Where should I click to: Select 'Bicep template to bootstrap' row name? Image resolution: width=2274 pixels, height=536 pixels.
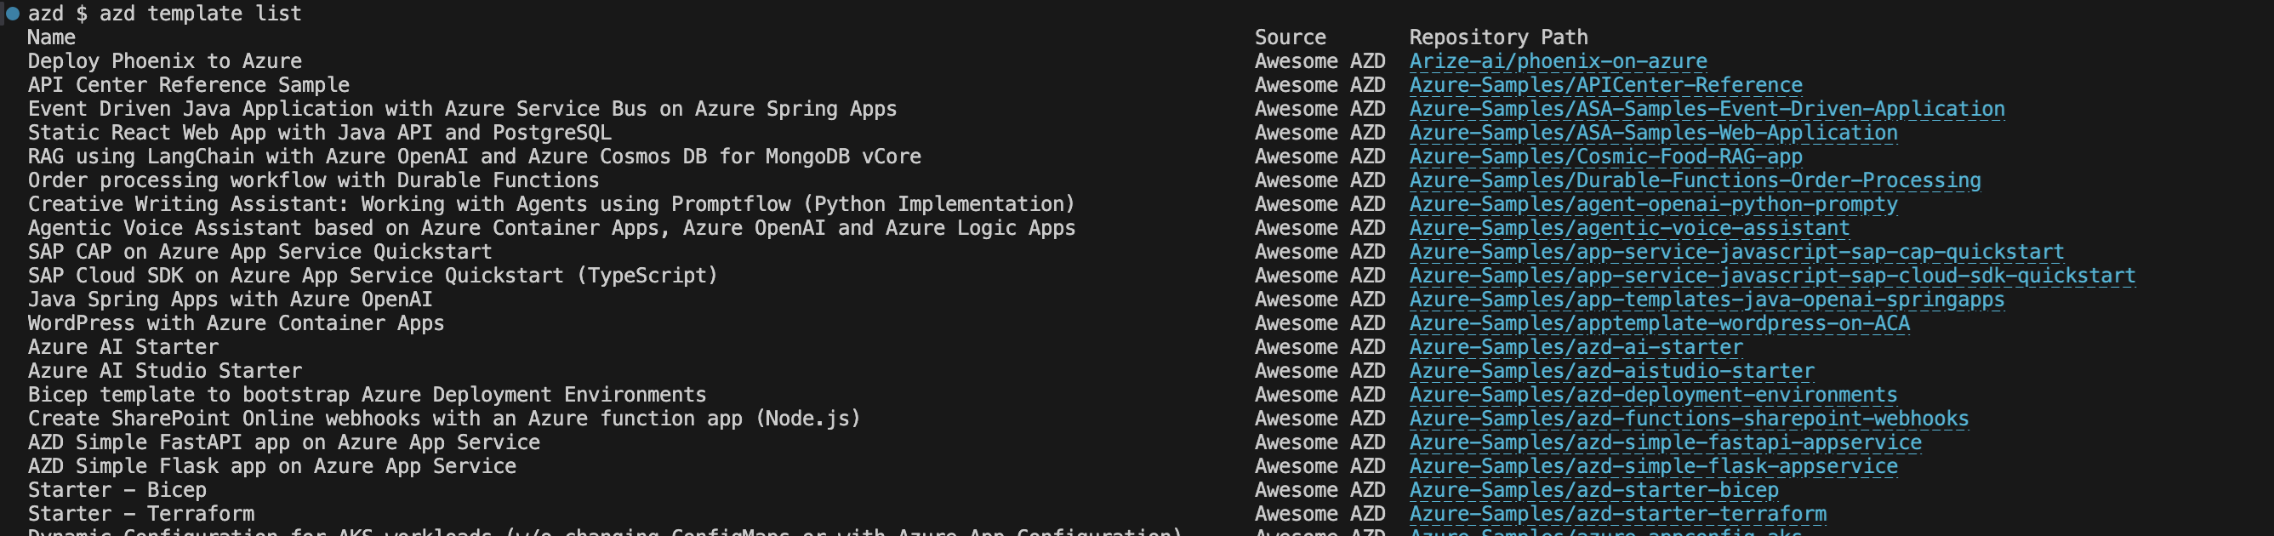coord(368,395)
